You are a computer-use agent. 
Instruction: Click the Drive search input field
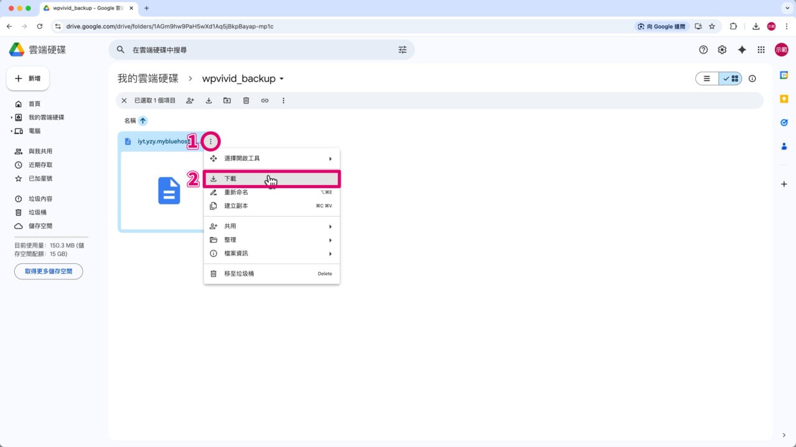tap(261, 50)
